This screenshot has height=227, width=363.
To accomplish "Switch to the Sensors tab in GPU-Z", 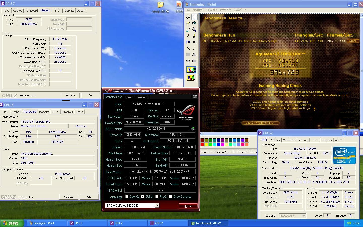I will point(130,97).
